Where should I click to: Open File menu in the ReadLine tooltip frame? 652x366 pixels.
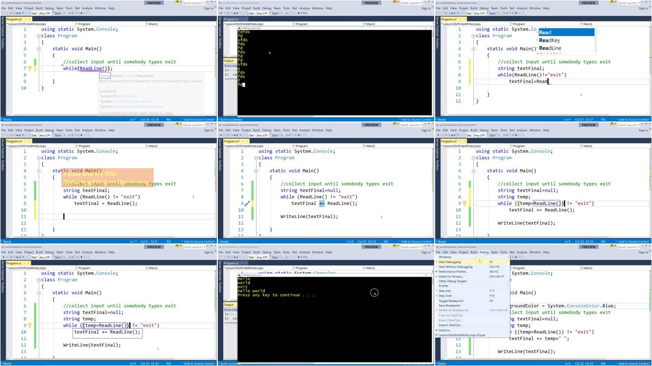(4, 8)
